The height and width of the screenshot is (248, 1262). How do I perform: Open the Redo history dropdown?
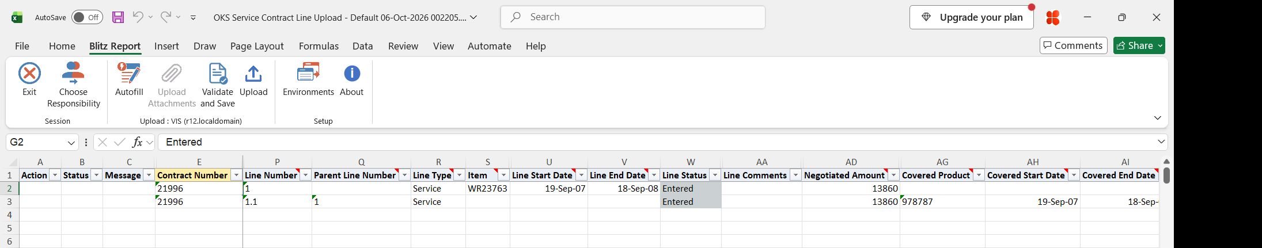[x=178, y=17]
